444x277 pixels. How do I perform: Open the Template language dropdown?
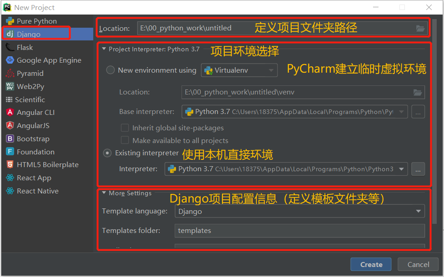tap(300, 211)
